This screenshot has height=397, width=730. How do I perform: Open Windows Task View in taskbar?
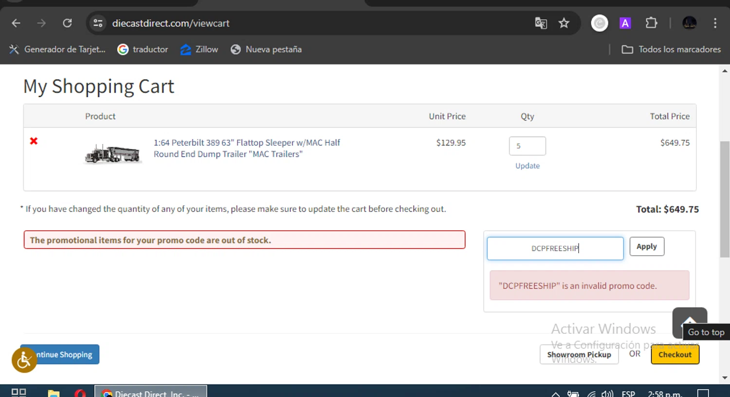coord(18,393)
